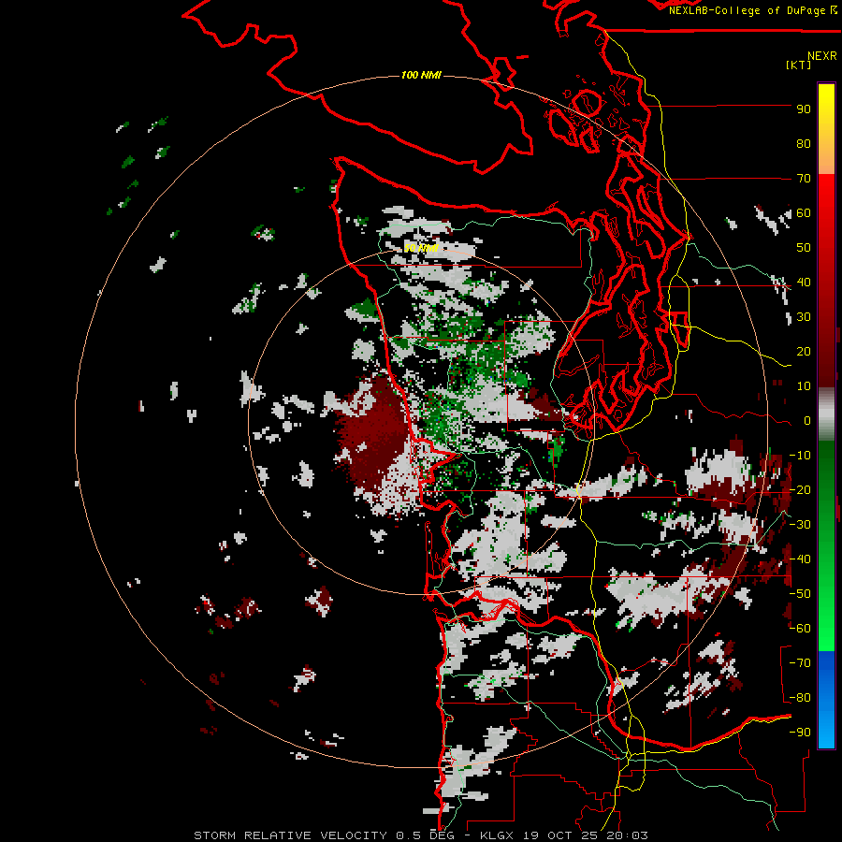The image size is (842, 842).
Task: Click the "-70" scale value
Action: [800, 663]
